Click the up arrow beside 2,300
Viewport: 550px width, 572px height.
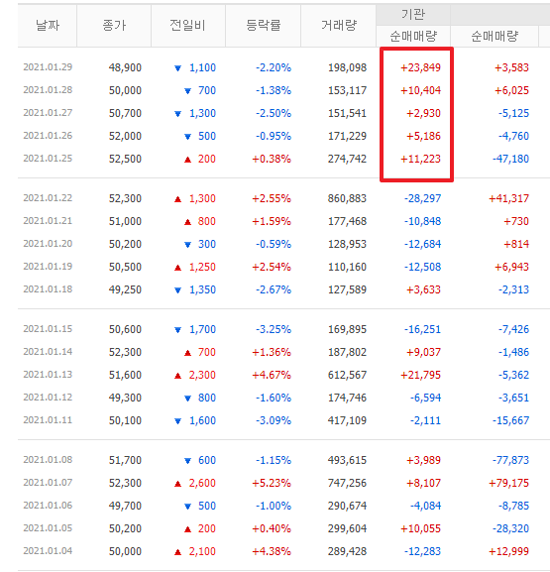click(178, 376)
